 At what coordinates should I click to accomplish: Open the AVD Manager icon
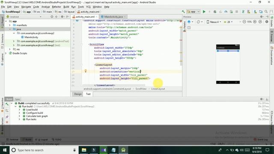[x=248, y=12]
